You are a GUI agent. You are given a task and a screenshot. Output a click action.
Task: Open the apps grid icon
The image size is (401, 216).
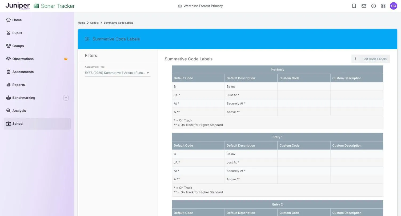pos(383,6)
